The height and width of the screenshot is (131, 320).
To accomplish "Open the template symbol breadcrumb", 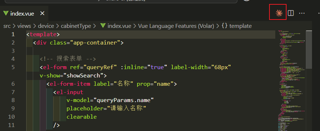I will [240, 26].
